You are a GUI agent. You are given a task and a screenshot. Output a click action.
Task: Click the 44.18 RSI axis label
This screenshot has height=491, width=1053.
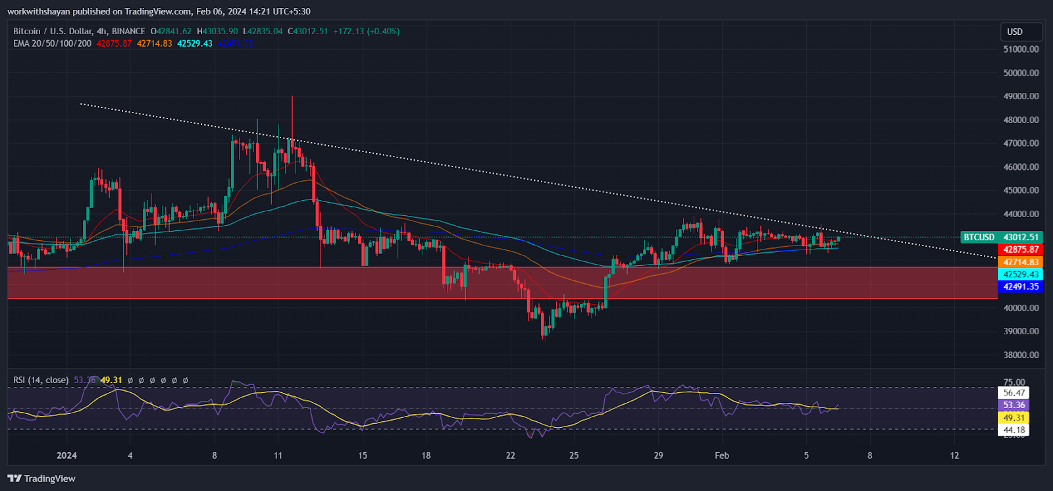(x=1014, y=430)
